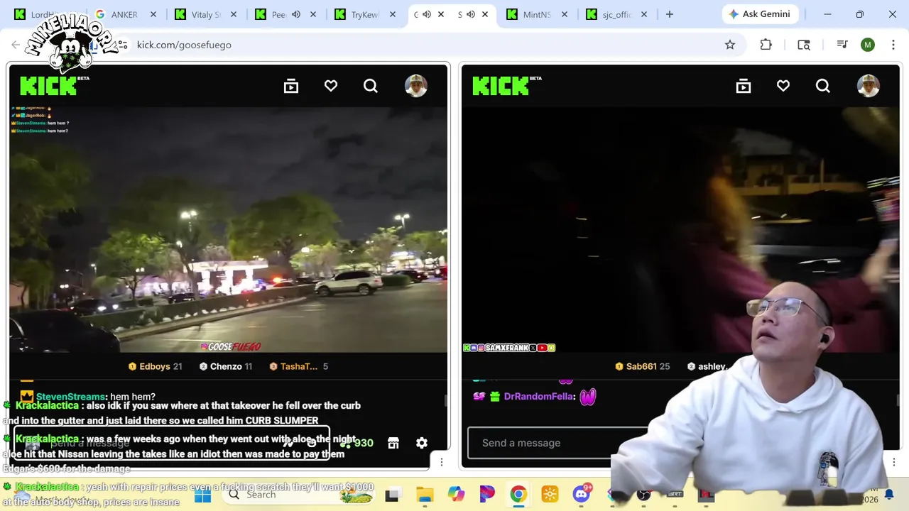Open a new tab with the plus button

tap(669, 14)
